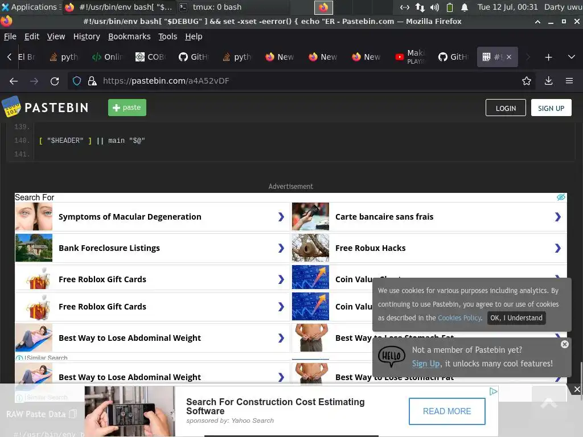Image resolution: width=583 pixels, height=437 pixels.
Task: Dismiss the Not a member popup
Action: 564,344
